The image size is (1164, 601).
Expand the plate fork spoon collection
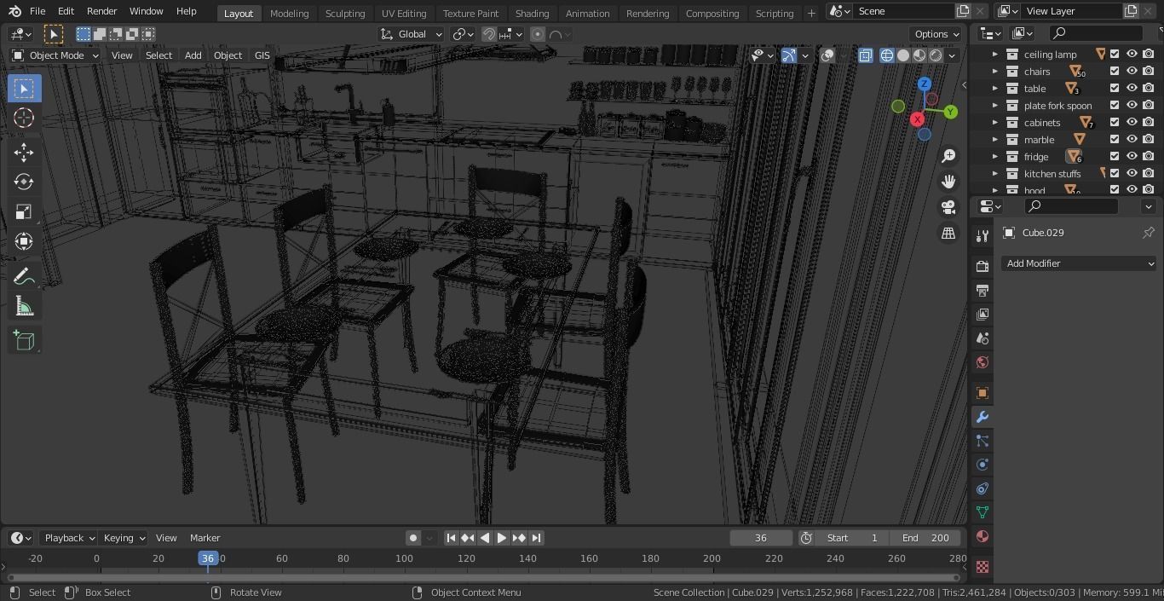994,105
